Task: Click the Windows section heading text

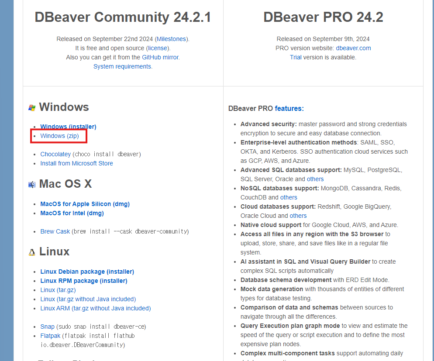Action: pos(64,107)
